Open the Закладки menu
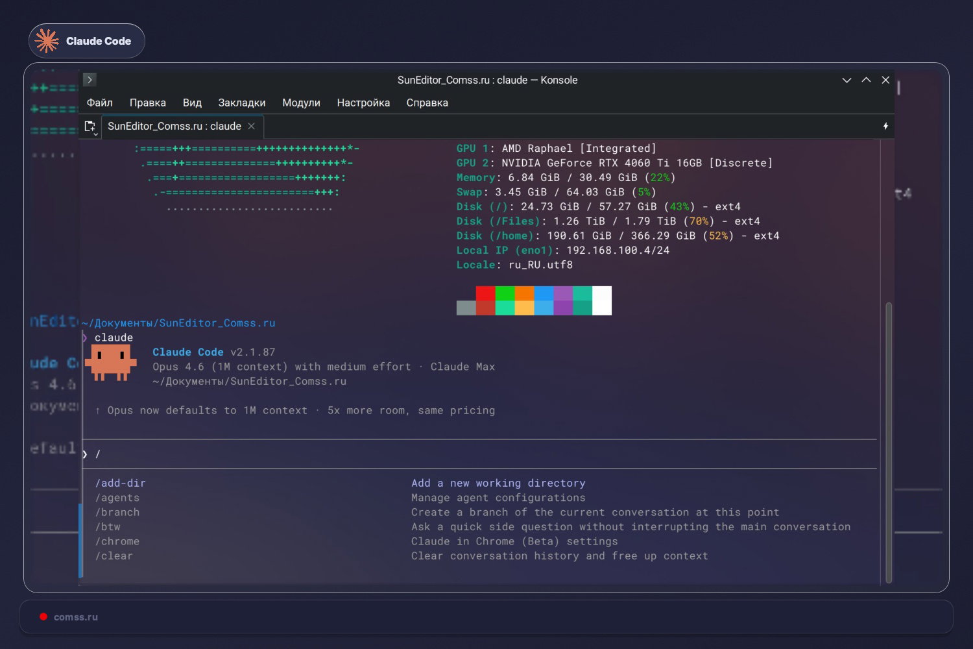This screenshot has width=973, height=649. 242,103
